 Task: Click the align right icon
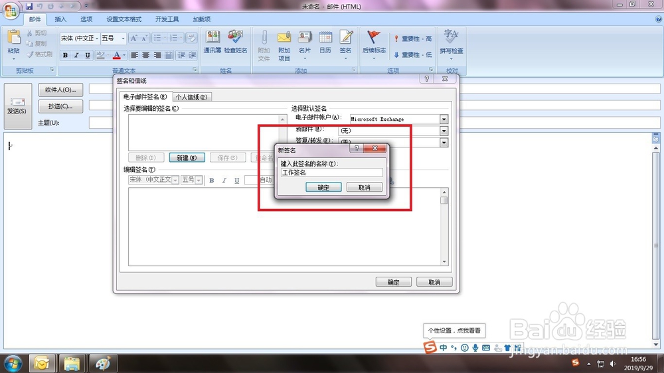(x=157, y=56)
